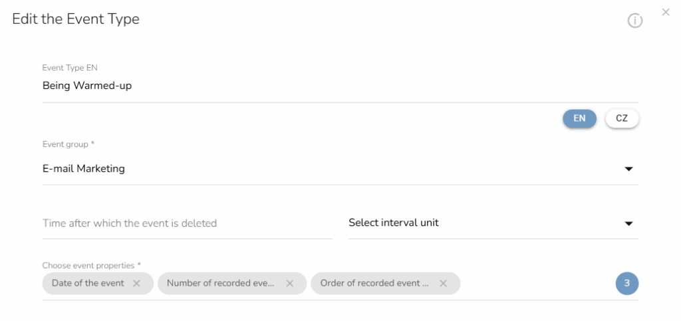Delete the Order of recorded event chip

coord(443,283)
